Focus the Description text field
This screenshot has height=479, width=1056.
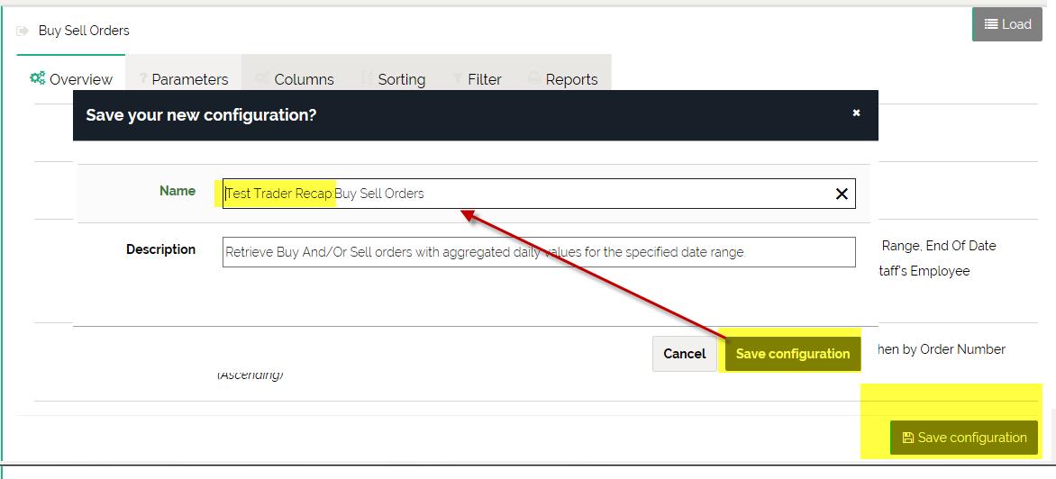[538, 252]
